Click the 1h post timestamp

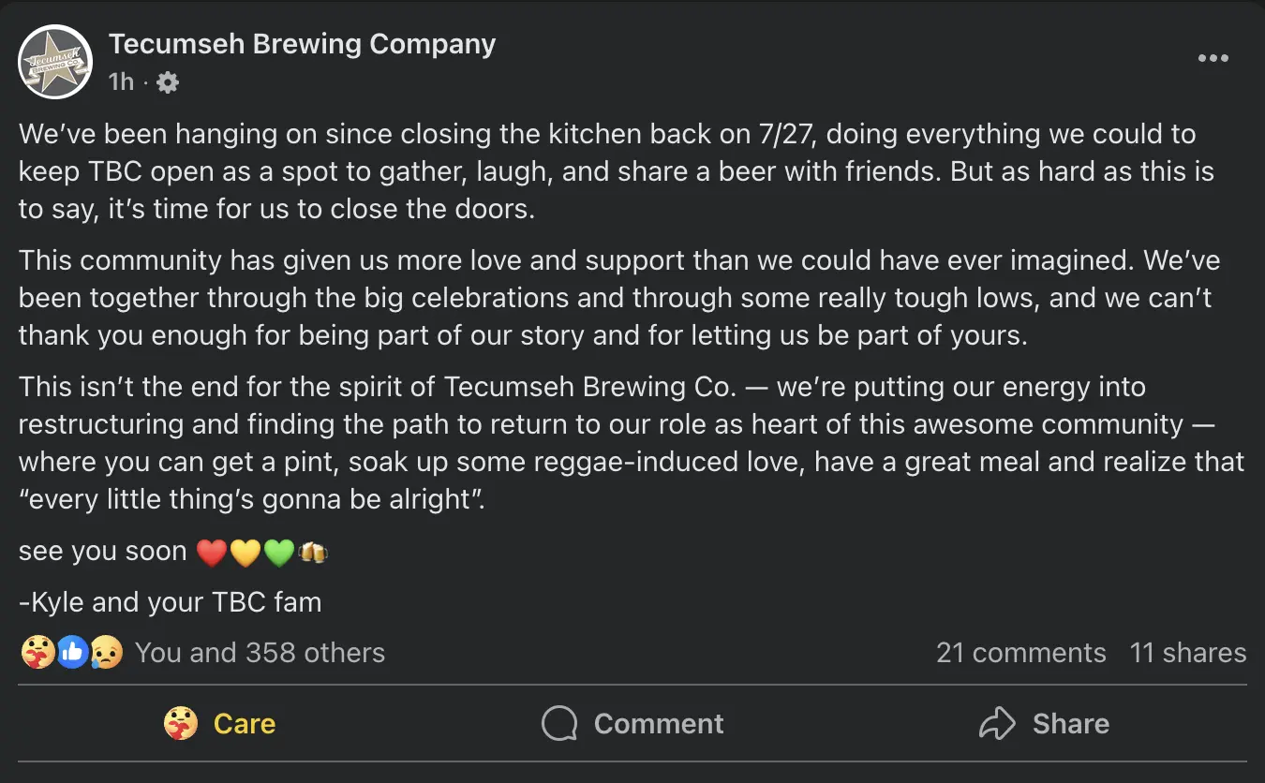pos(121,82)
